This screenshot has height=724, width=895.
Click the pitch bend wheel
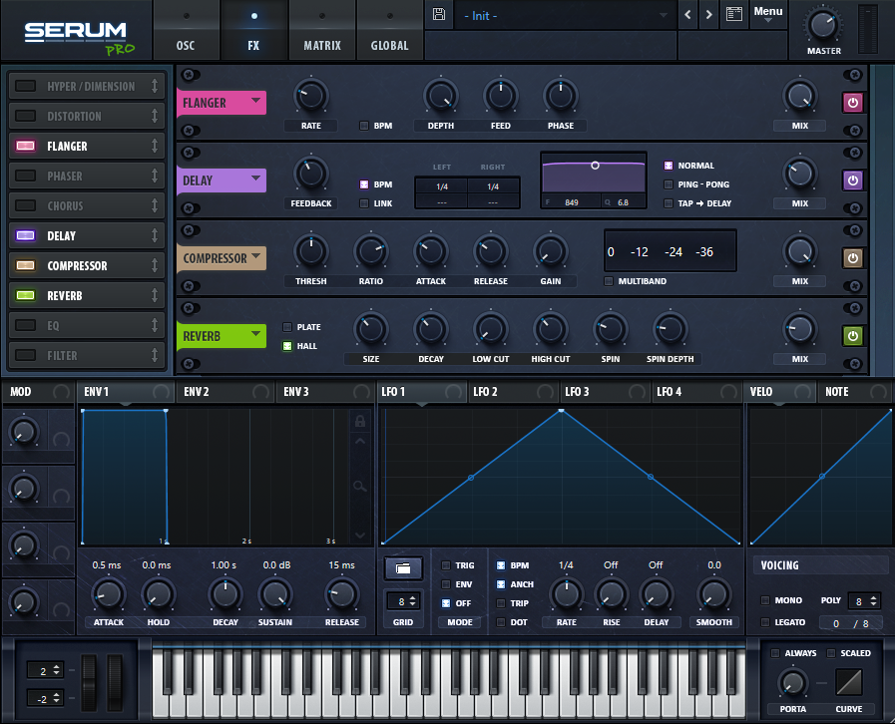tap(90, 682)
